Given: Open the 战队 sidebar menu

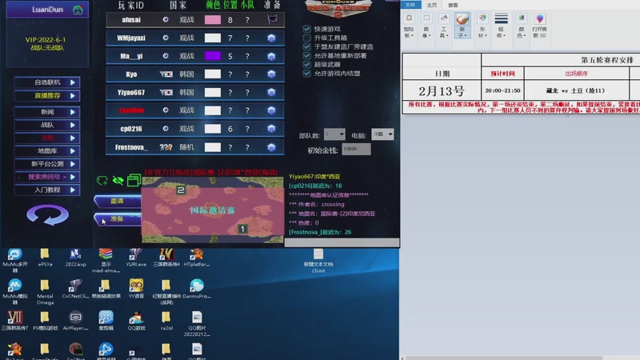Looking at the screenshot, I should (x=47, y=125).
